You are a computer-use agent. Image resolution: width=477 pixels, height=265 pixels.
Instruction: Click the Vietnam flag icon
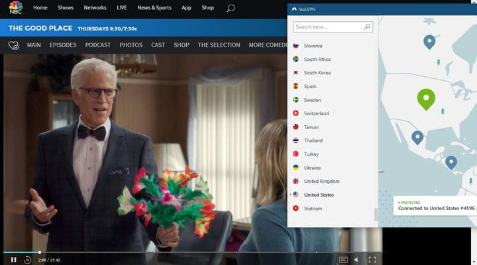(295, 208)
